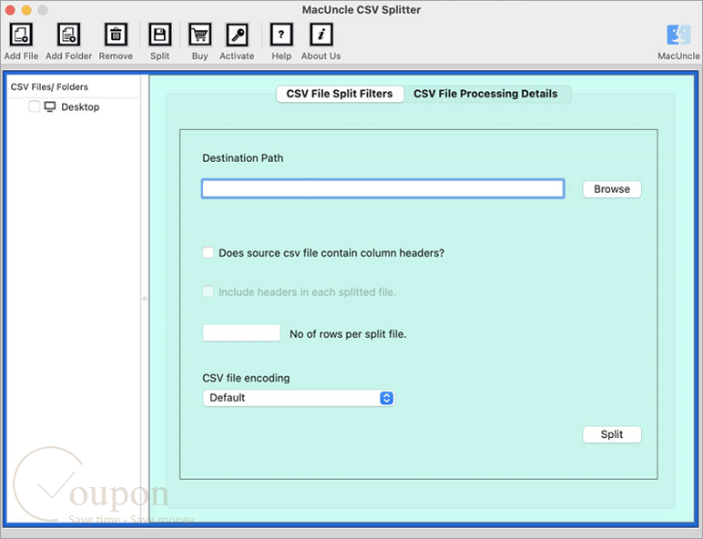
Task: Click the Split button in the form
Action: click(612, 434)
